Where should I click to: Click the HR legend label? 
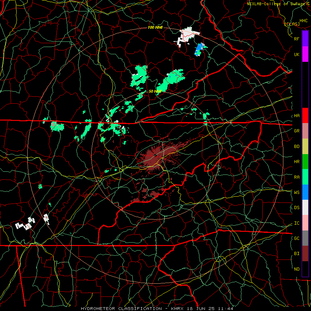(x=296, y=162)
